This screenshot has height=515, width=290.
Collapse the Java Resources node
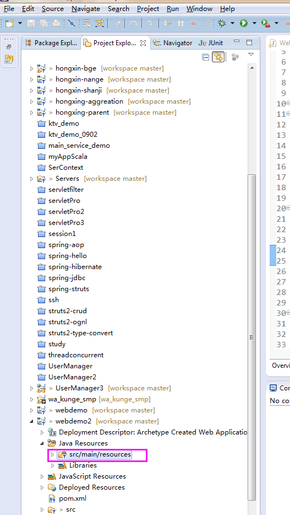click(x=42, y=443)
